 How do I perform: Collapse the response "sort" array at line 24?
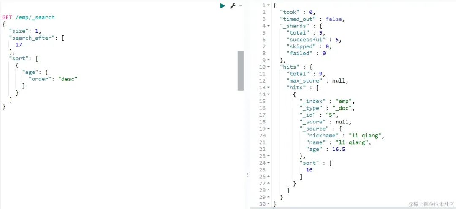[269, 163]
